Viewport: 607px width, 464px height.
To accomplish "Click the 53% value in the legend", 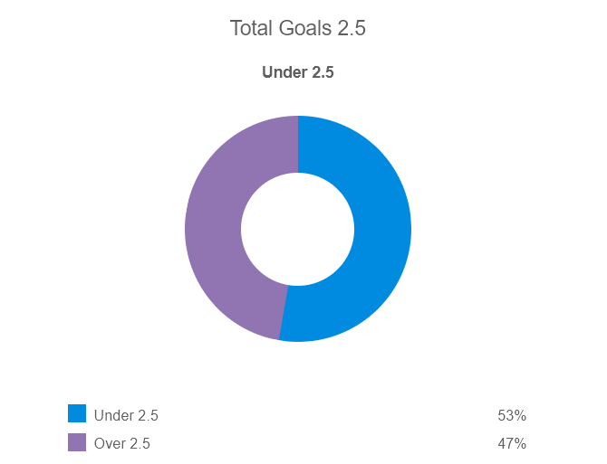I will tap(511, 416).
